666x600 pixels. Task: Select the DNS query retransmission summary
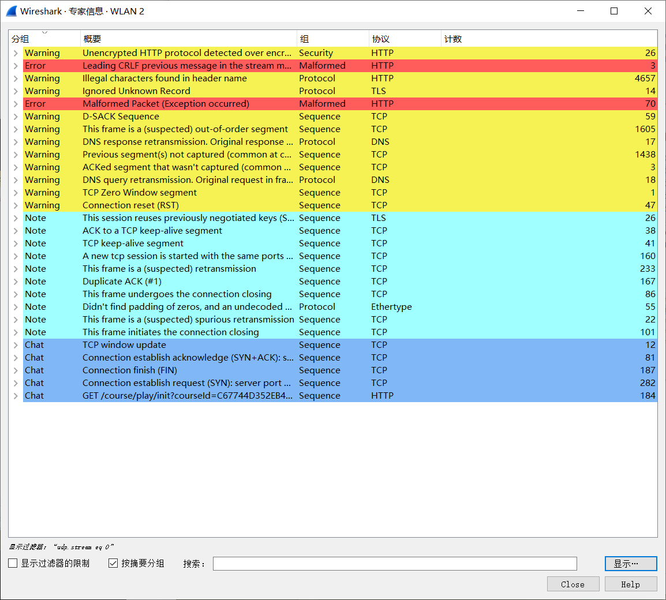coord(188,180)
